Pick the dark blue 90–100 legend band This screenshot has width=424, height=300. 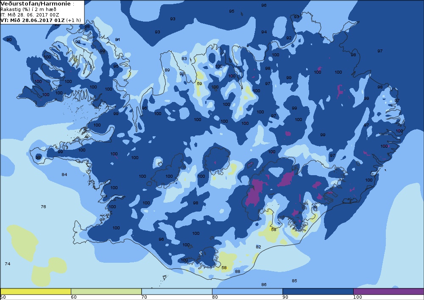pyautogui.click(x=318, y=292)
